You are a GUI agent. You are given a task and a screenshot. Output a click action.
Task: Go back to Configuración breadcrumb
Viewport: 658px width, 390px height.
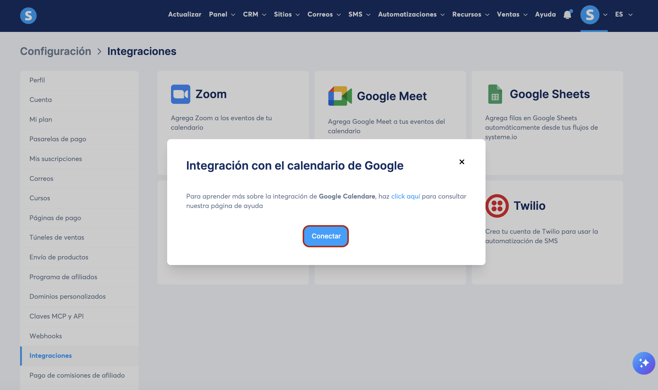pos(56,51)
